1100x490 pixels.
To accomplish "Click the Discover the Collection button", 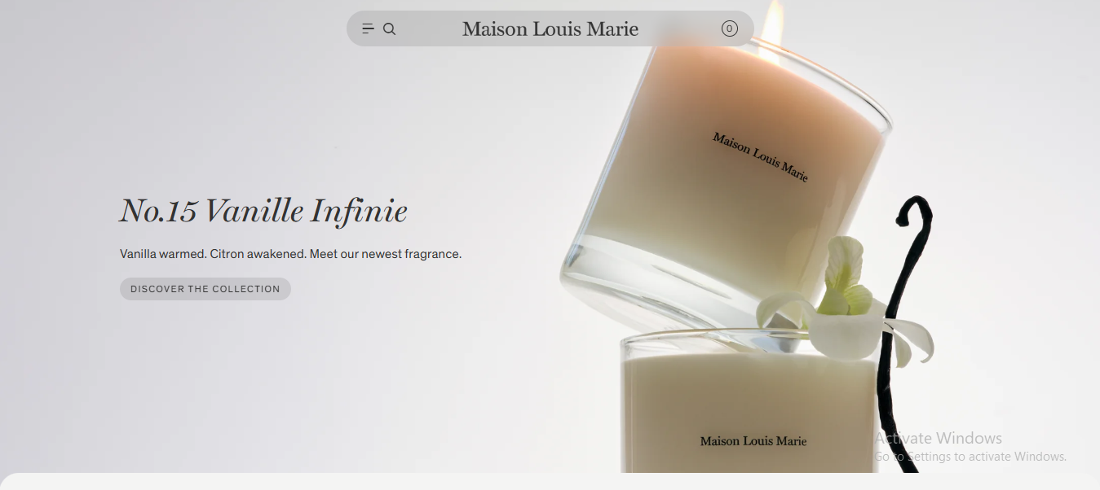I will (205, 289).
